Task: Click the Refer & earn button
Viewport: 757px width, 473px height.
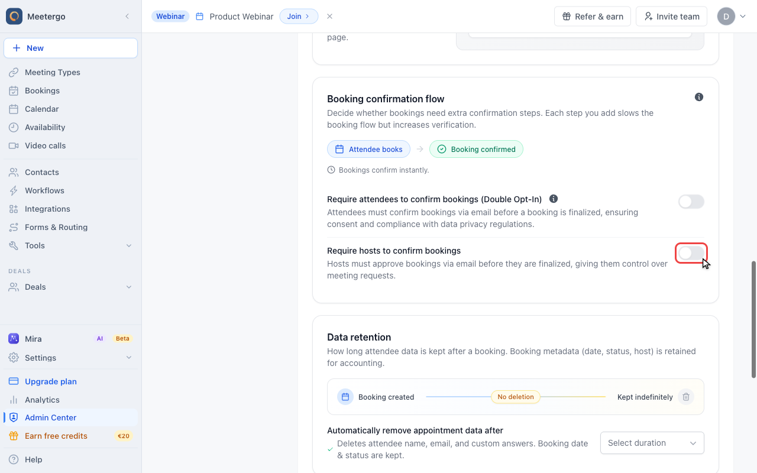Action: 593,17
